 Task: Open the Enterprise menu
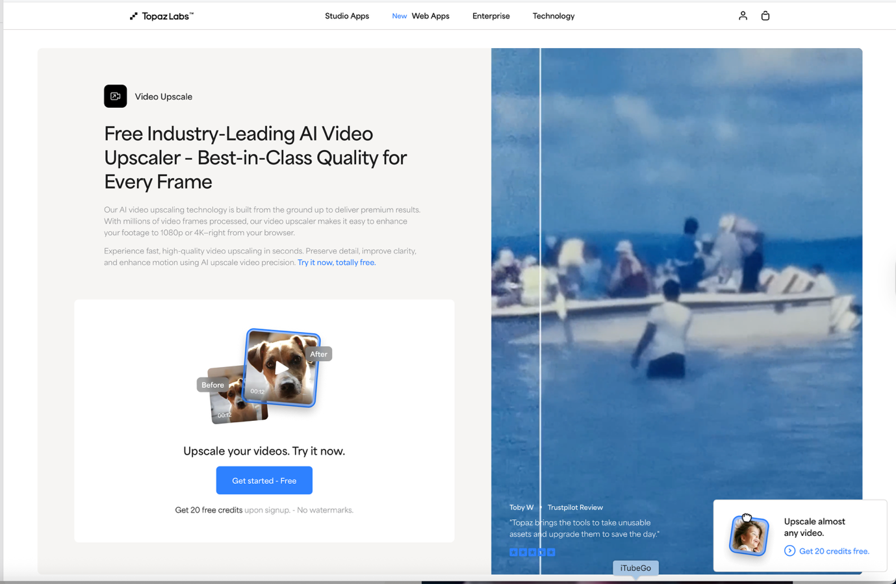pyautogui.click(x=491, y=16)
